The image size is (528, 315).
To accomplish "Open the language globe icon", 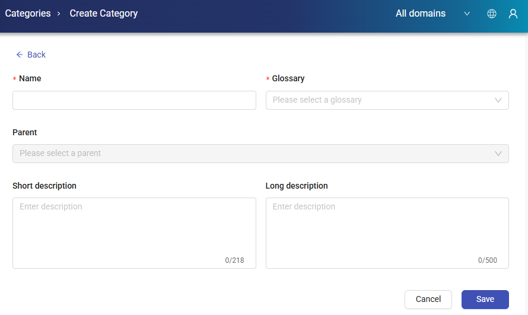I will pyautogui.click(x=492, y=14).
